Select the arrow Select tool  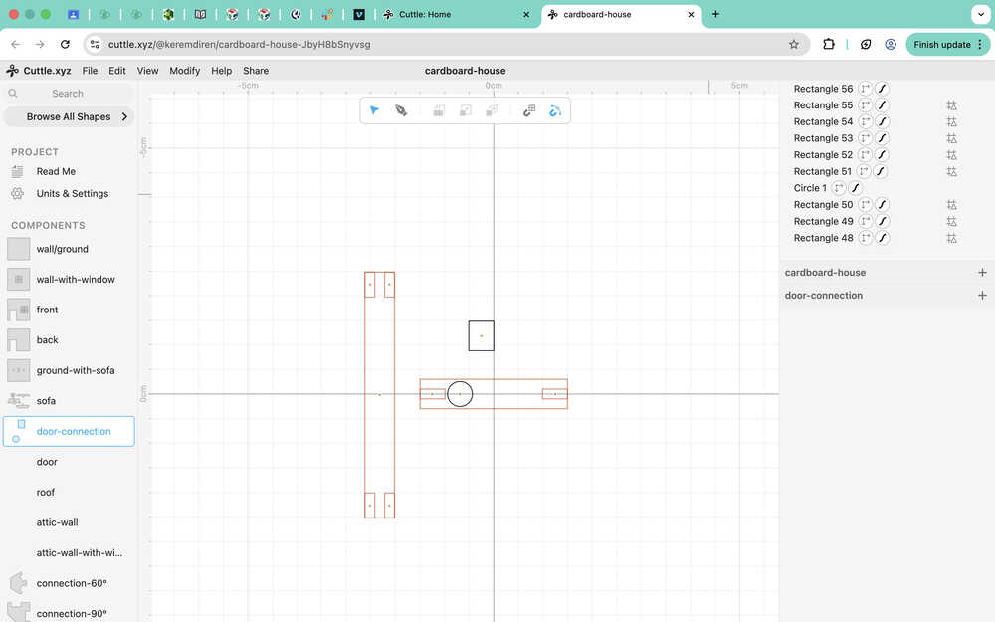click(374, 110)
